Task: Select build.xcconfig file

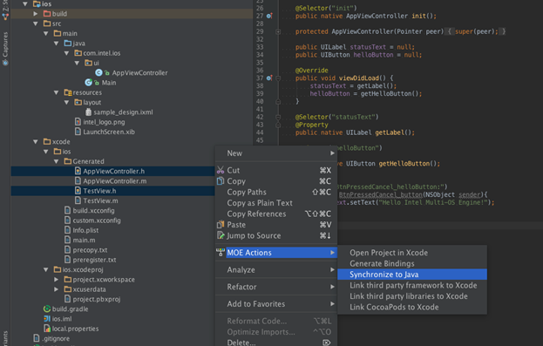Action: 93,211
